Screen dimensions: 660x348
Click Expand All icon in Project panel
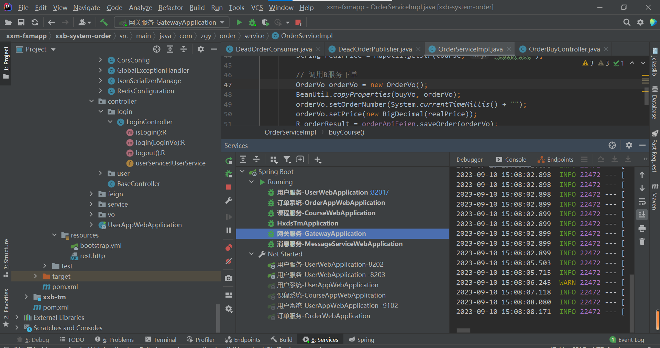[x=170, y=49]
